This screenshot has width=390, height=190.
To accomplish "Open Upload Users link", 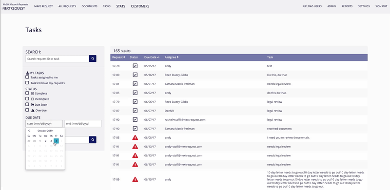I will click(312, 6).
